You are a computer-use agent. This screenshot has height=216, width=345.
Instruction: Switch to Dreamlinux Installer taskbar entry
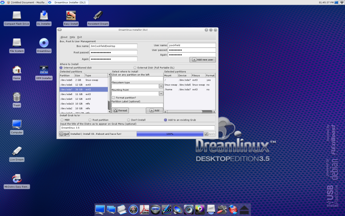[68, 3]
